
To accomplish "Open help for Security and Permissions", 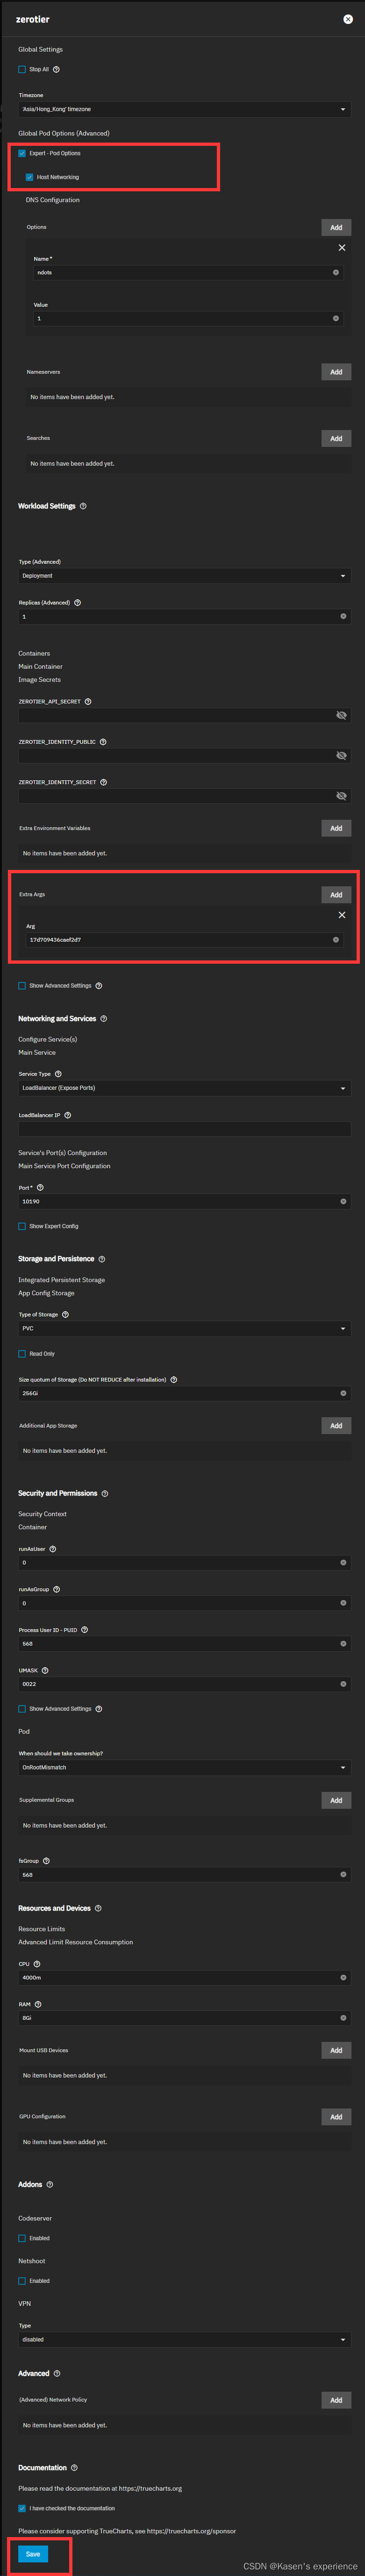I will [105, 1493].
